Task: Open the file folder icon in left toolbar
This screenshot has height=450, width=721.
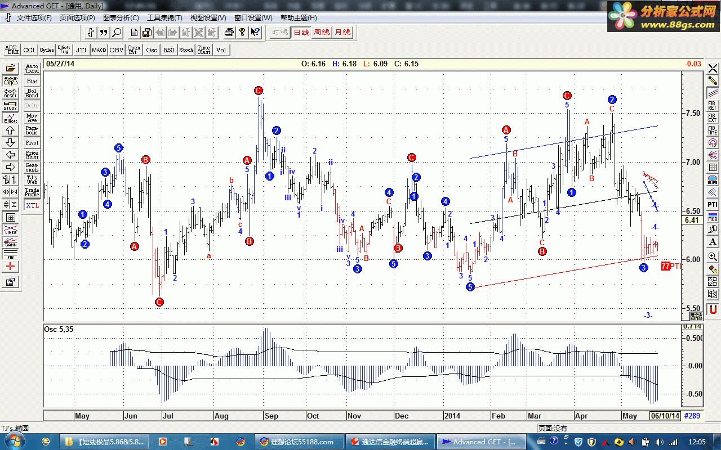Action: (10, 69)
